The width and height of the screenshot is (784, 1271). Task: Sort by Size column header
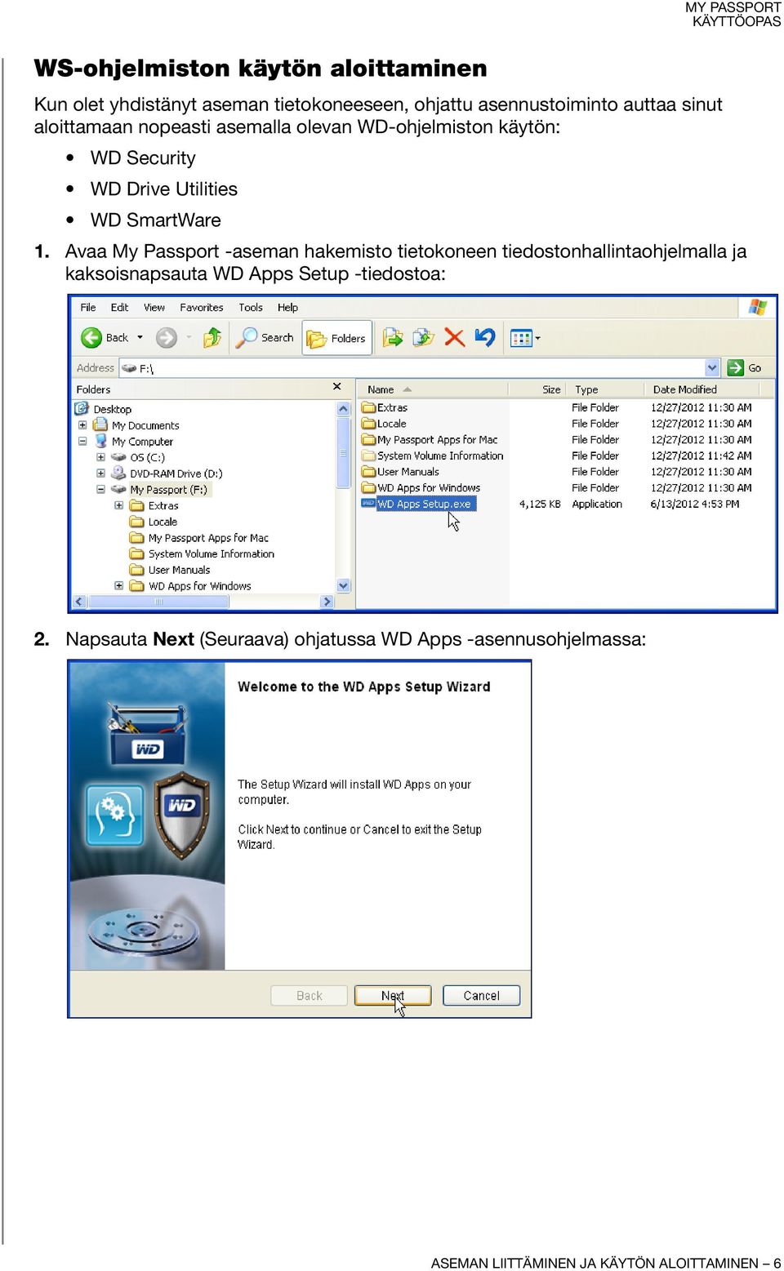point(537,389)
